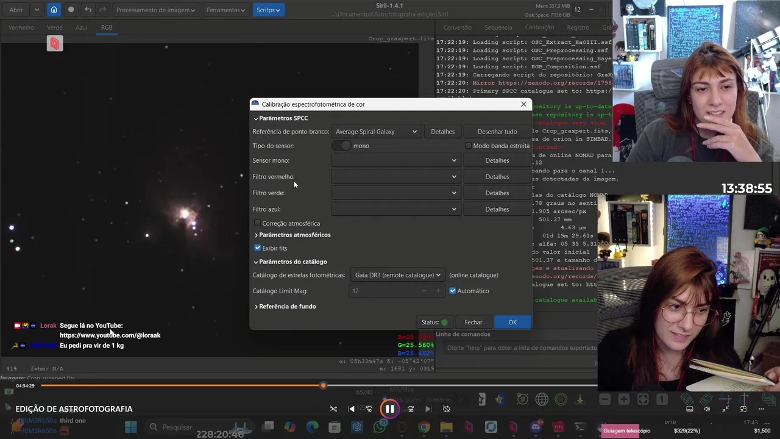The image size is (780, 439).
Task: Click Fechar in the calibration dialog
Action: pyautogui.click(x=473, y=322)
